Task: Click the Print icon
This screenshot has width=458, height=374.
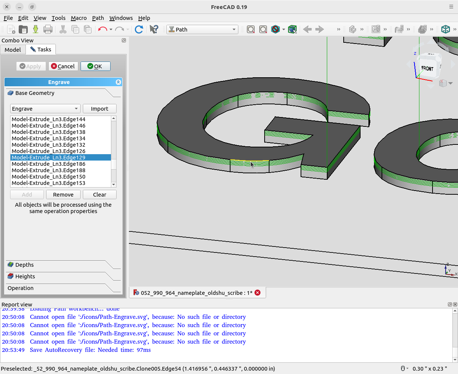Action: click(x=48, y=29)
